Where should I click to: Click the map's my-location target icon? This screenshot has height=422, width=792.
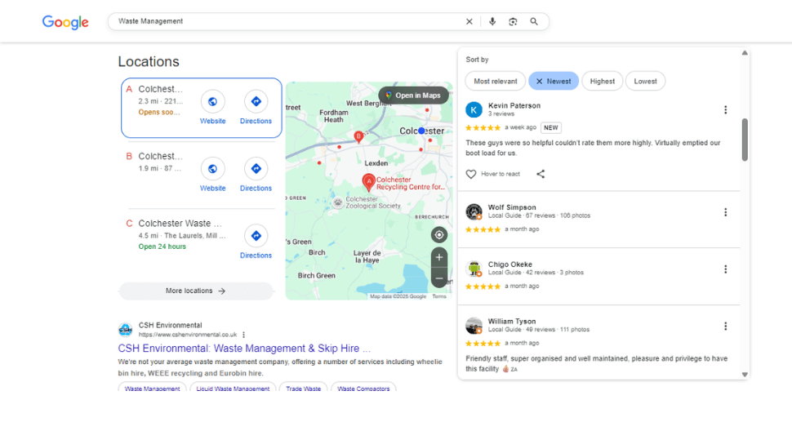[439, 235]
